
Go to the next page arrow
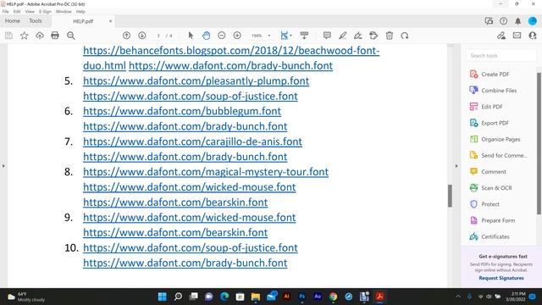pyautogui.click(x=142, y=36)
